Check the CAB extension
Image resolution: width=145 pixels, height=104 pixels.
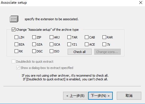click(86, 37)
